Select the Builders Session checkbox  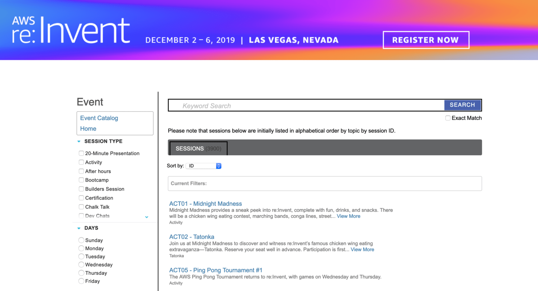pos(81,189)
